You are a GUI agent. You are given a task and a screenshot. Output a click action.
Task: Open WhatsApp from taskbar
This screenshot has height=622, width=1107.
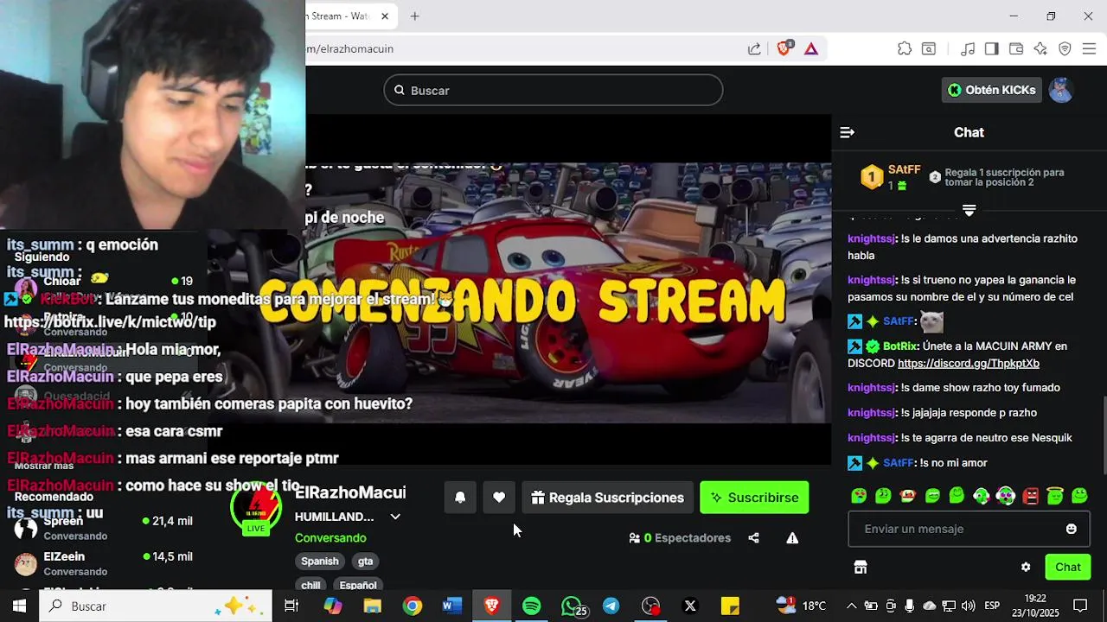tap(572, 606)
